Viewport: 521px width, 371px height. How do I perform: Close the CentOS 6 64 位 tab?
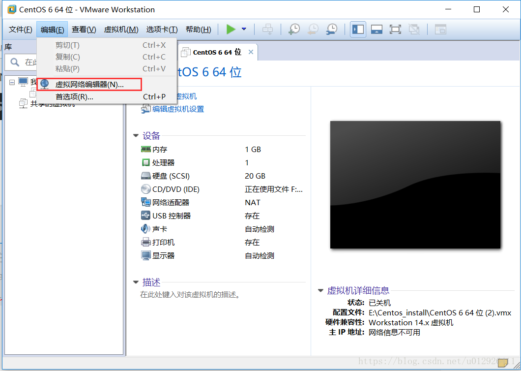click(x=251, y=52)
